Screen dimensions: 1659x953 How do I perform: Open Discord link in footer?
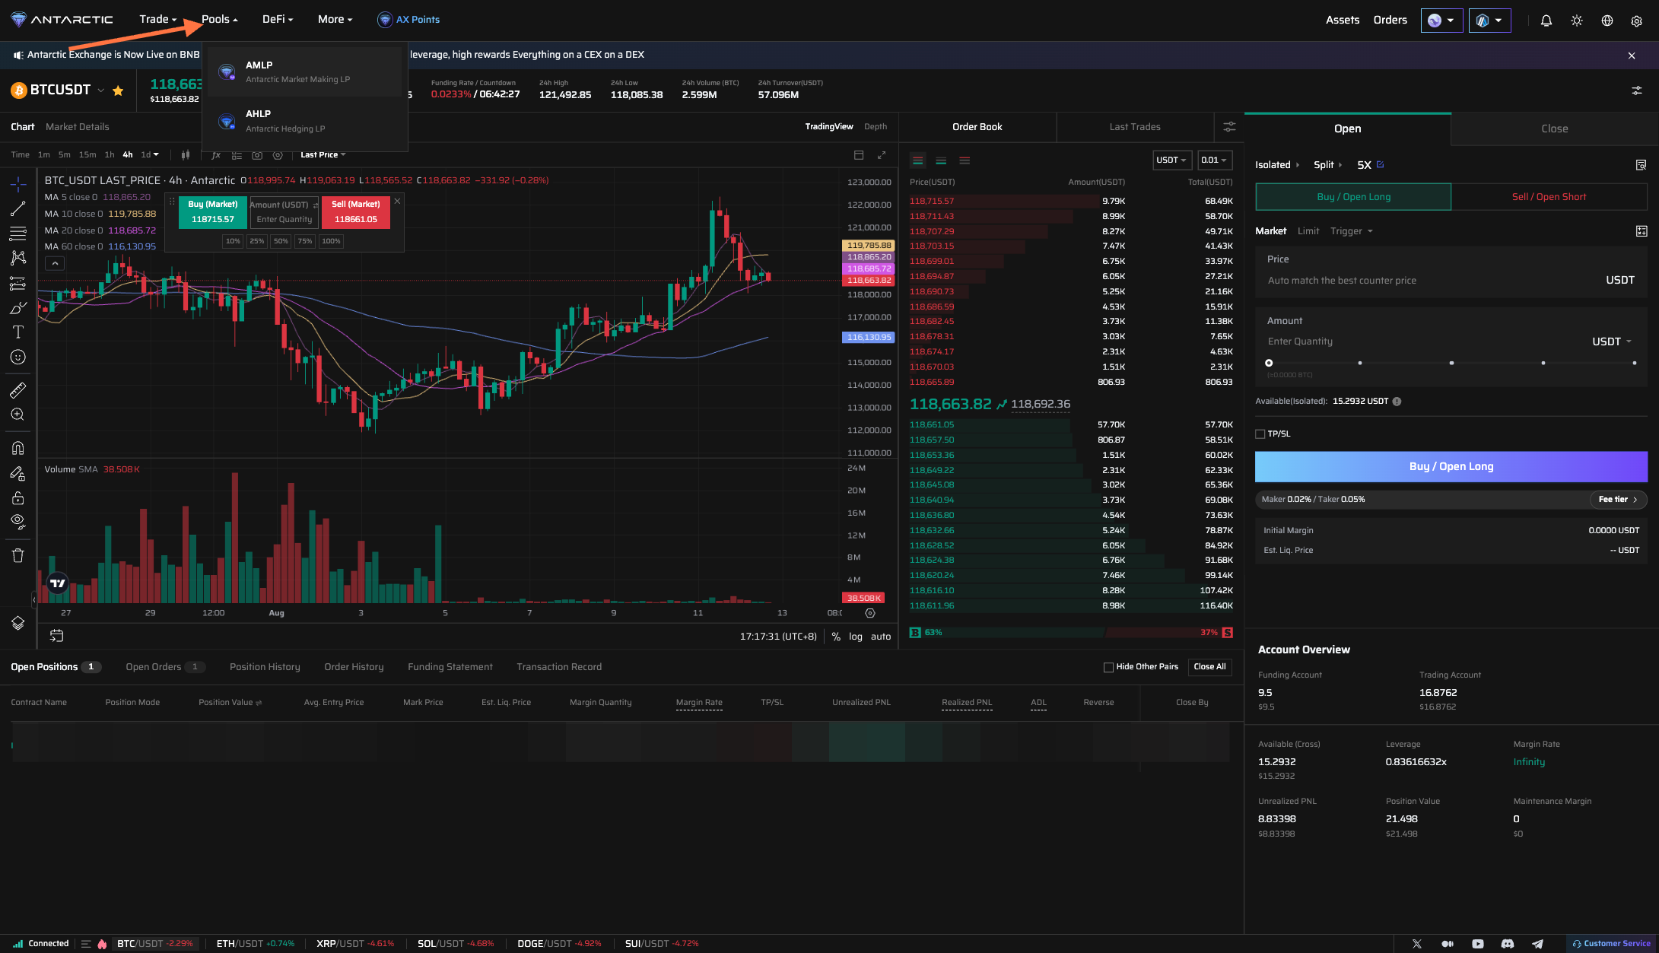pyautogui.click(x=1507, y=943)
